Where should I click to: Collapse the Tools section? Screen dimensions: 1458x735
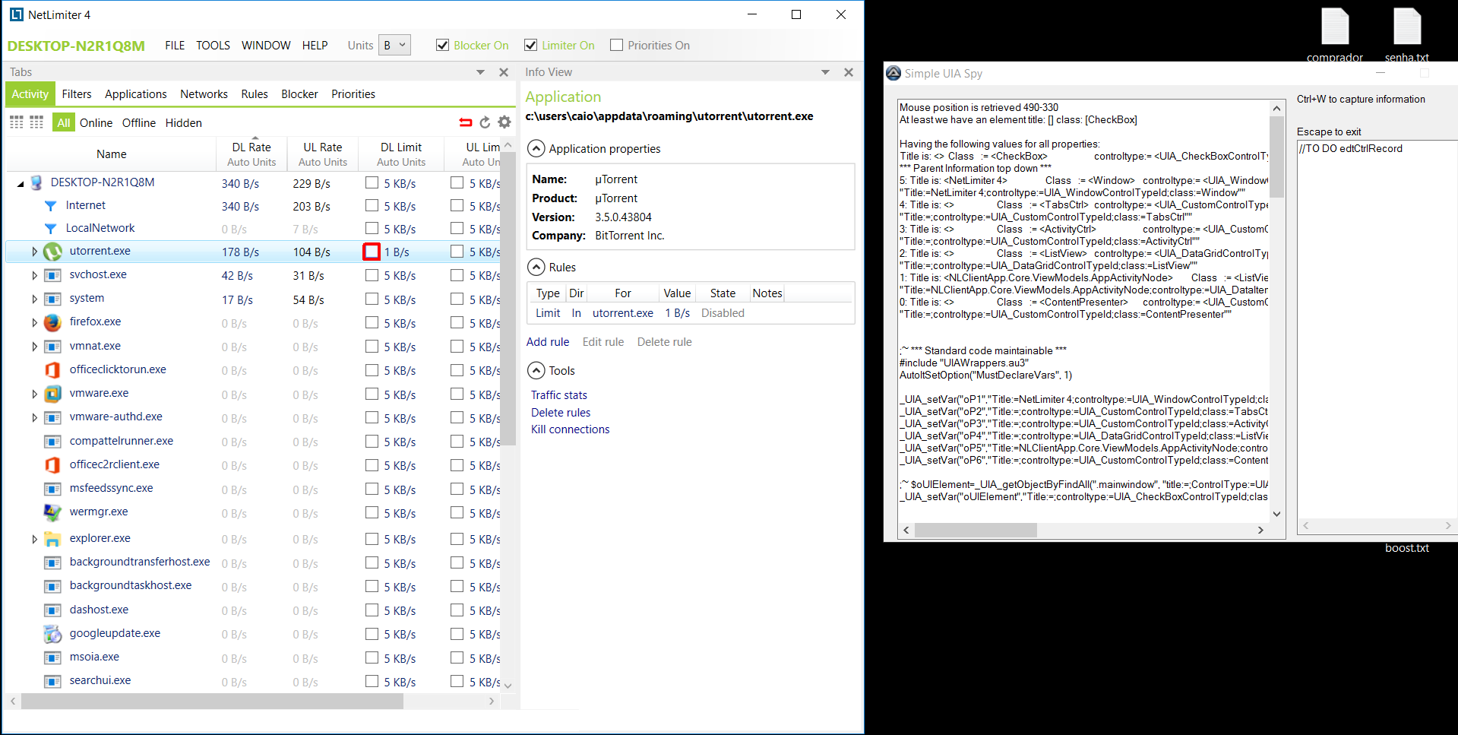pos(536,370)
